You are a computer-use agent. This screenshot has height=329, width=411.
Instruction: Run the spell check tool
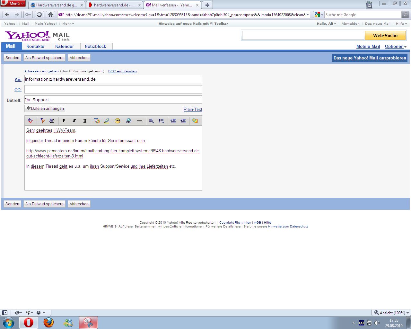pos(31,121)
